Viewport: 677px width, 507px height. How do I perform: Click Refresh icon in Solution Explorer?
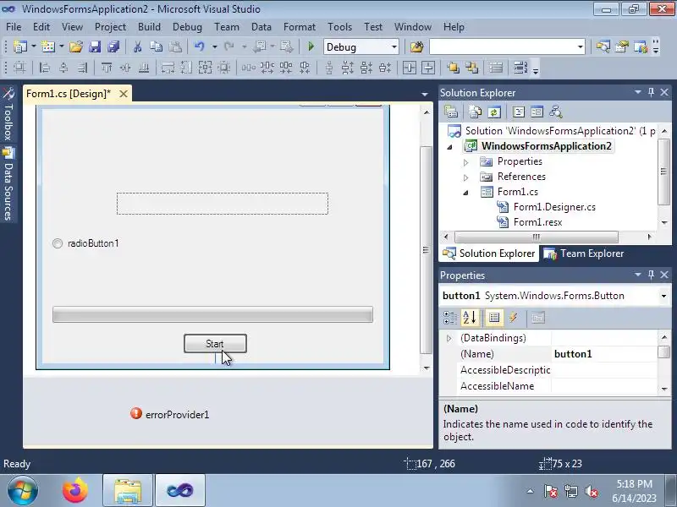click(x=494, y=112)
